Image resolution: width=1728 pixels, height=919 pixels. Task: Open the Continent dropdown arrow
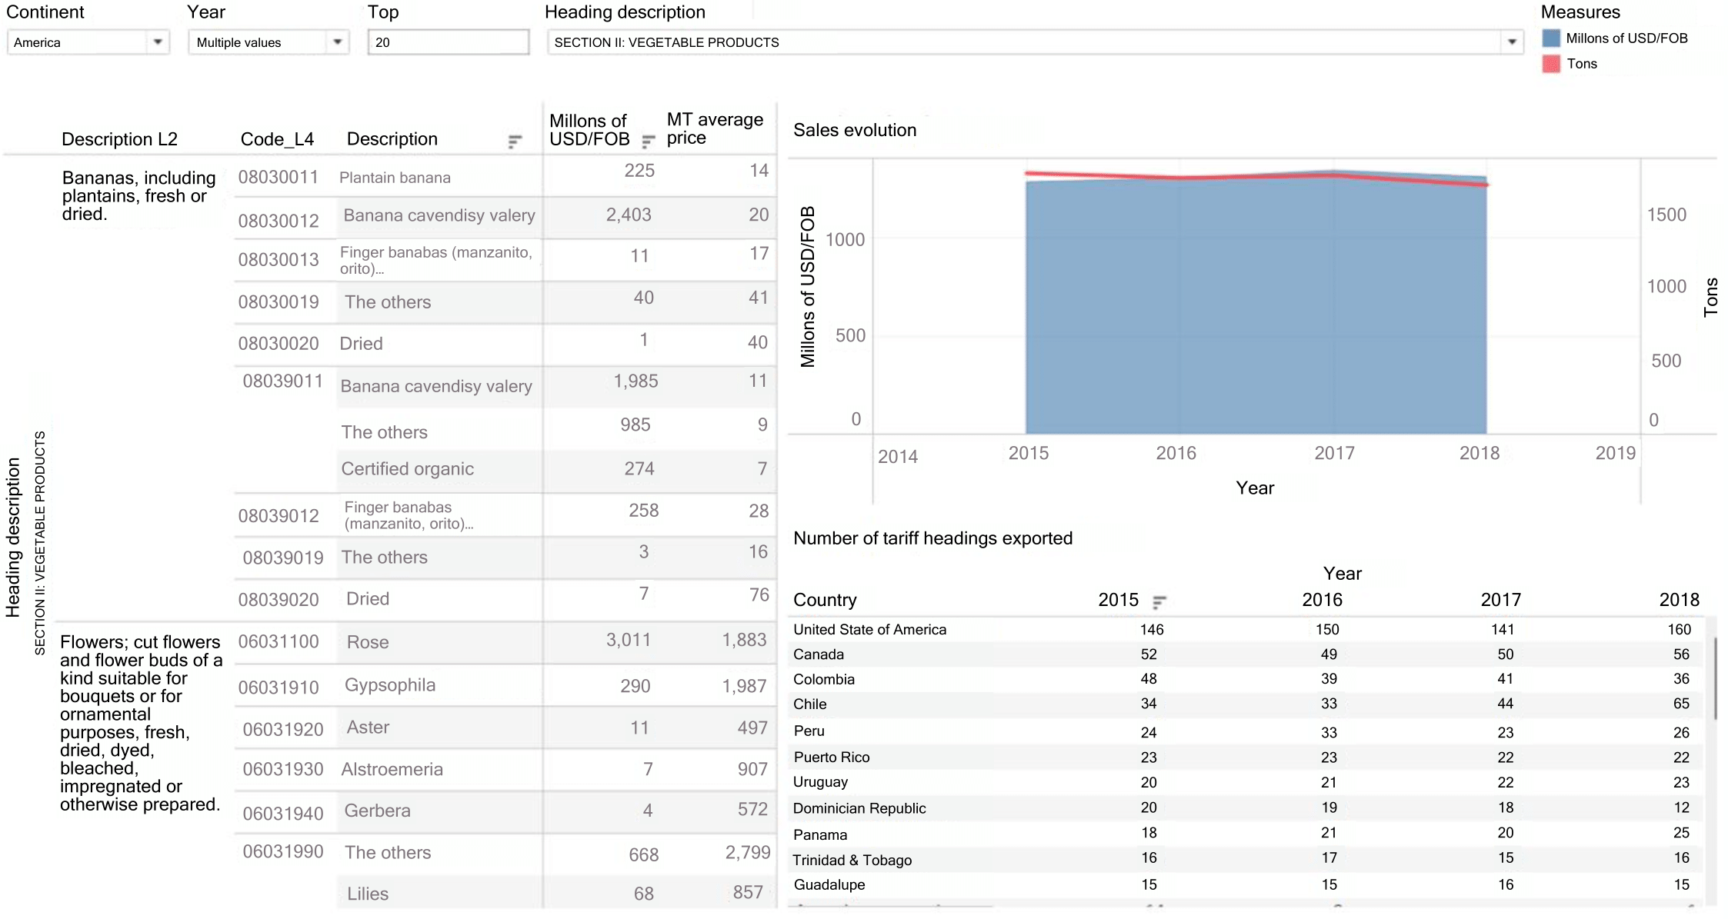pos(158,42)
